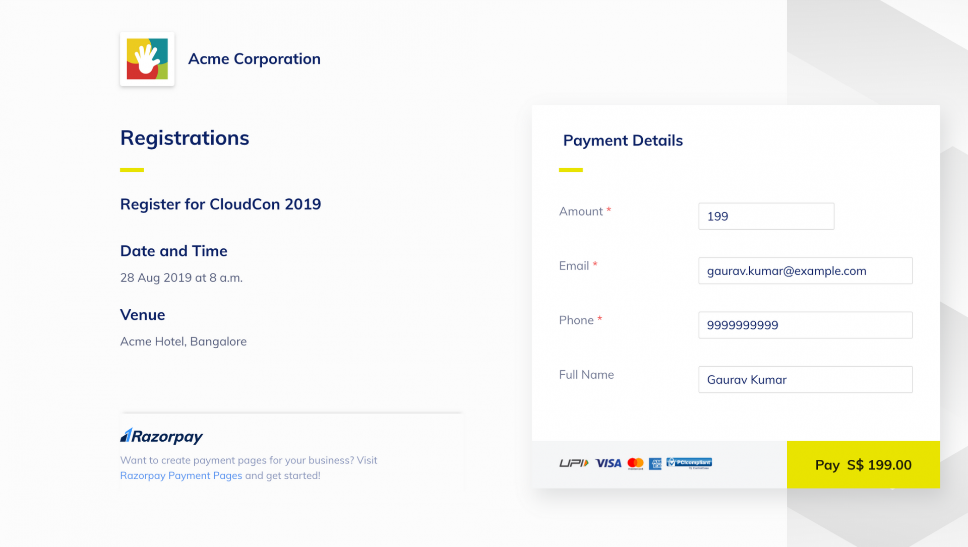Click the Amount field label
This screenshot has width=968, height=547.
pyautogui.click(x=581, y=212)
